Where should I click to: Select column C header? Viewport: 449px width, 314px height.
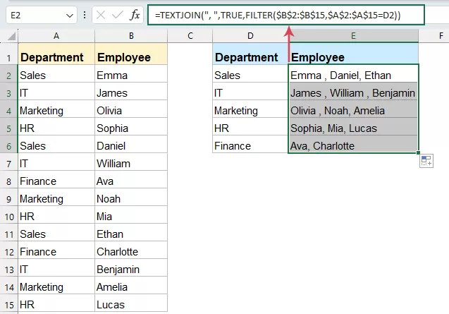point(190,36)
